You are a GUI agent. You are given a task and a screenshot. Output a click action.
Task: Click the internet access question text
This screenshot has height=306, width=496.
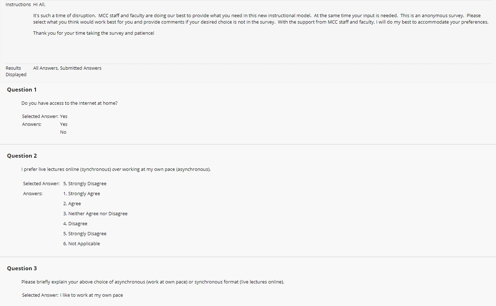pos(70,103)
